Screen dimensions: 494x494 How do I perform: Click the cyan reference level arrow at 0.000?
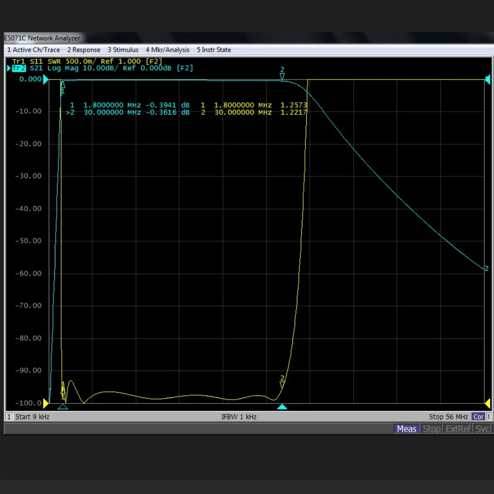(45, 80)
